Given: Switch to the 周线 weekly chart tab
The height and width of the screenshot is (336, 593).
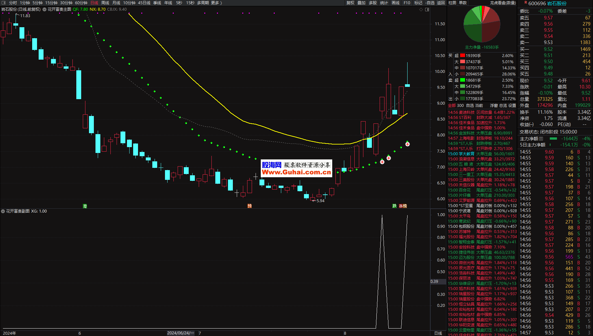Looking at the screenshot, I should pos(105,3).
